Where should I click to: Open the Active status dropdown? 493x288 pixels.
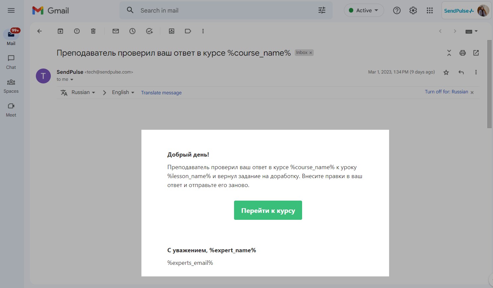364,10
